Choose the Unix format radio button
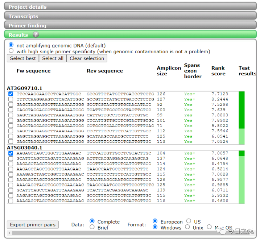The height and width of the screenshot is (244, 264). 187,227
